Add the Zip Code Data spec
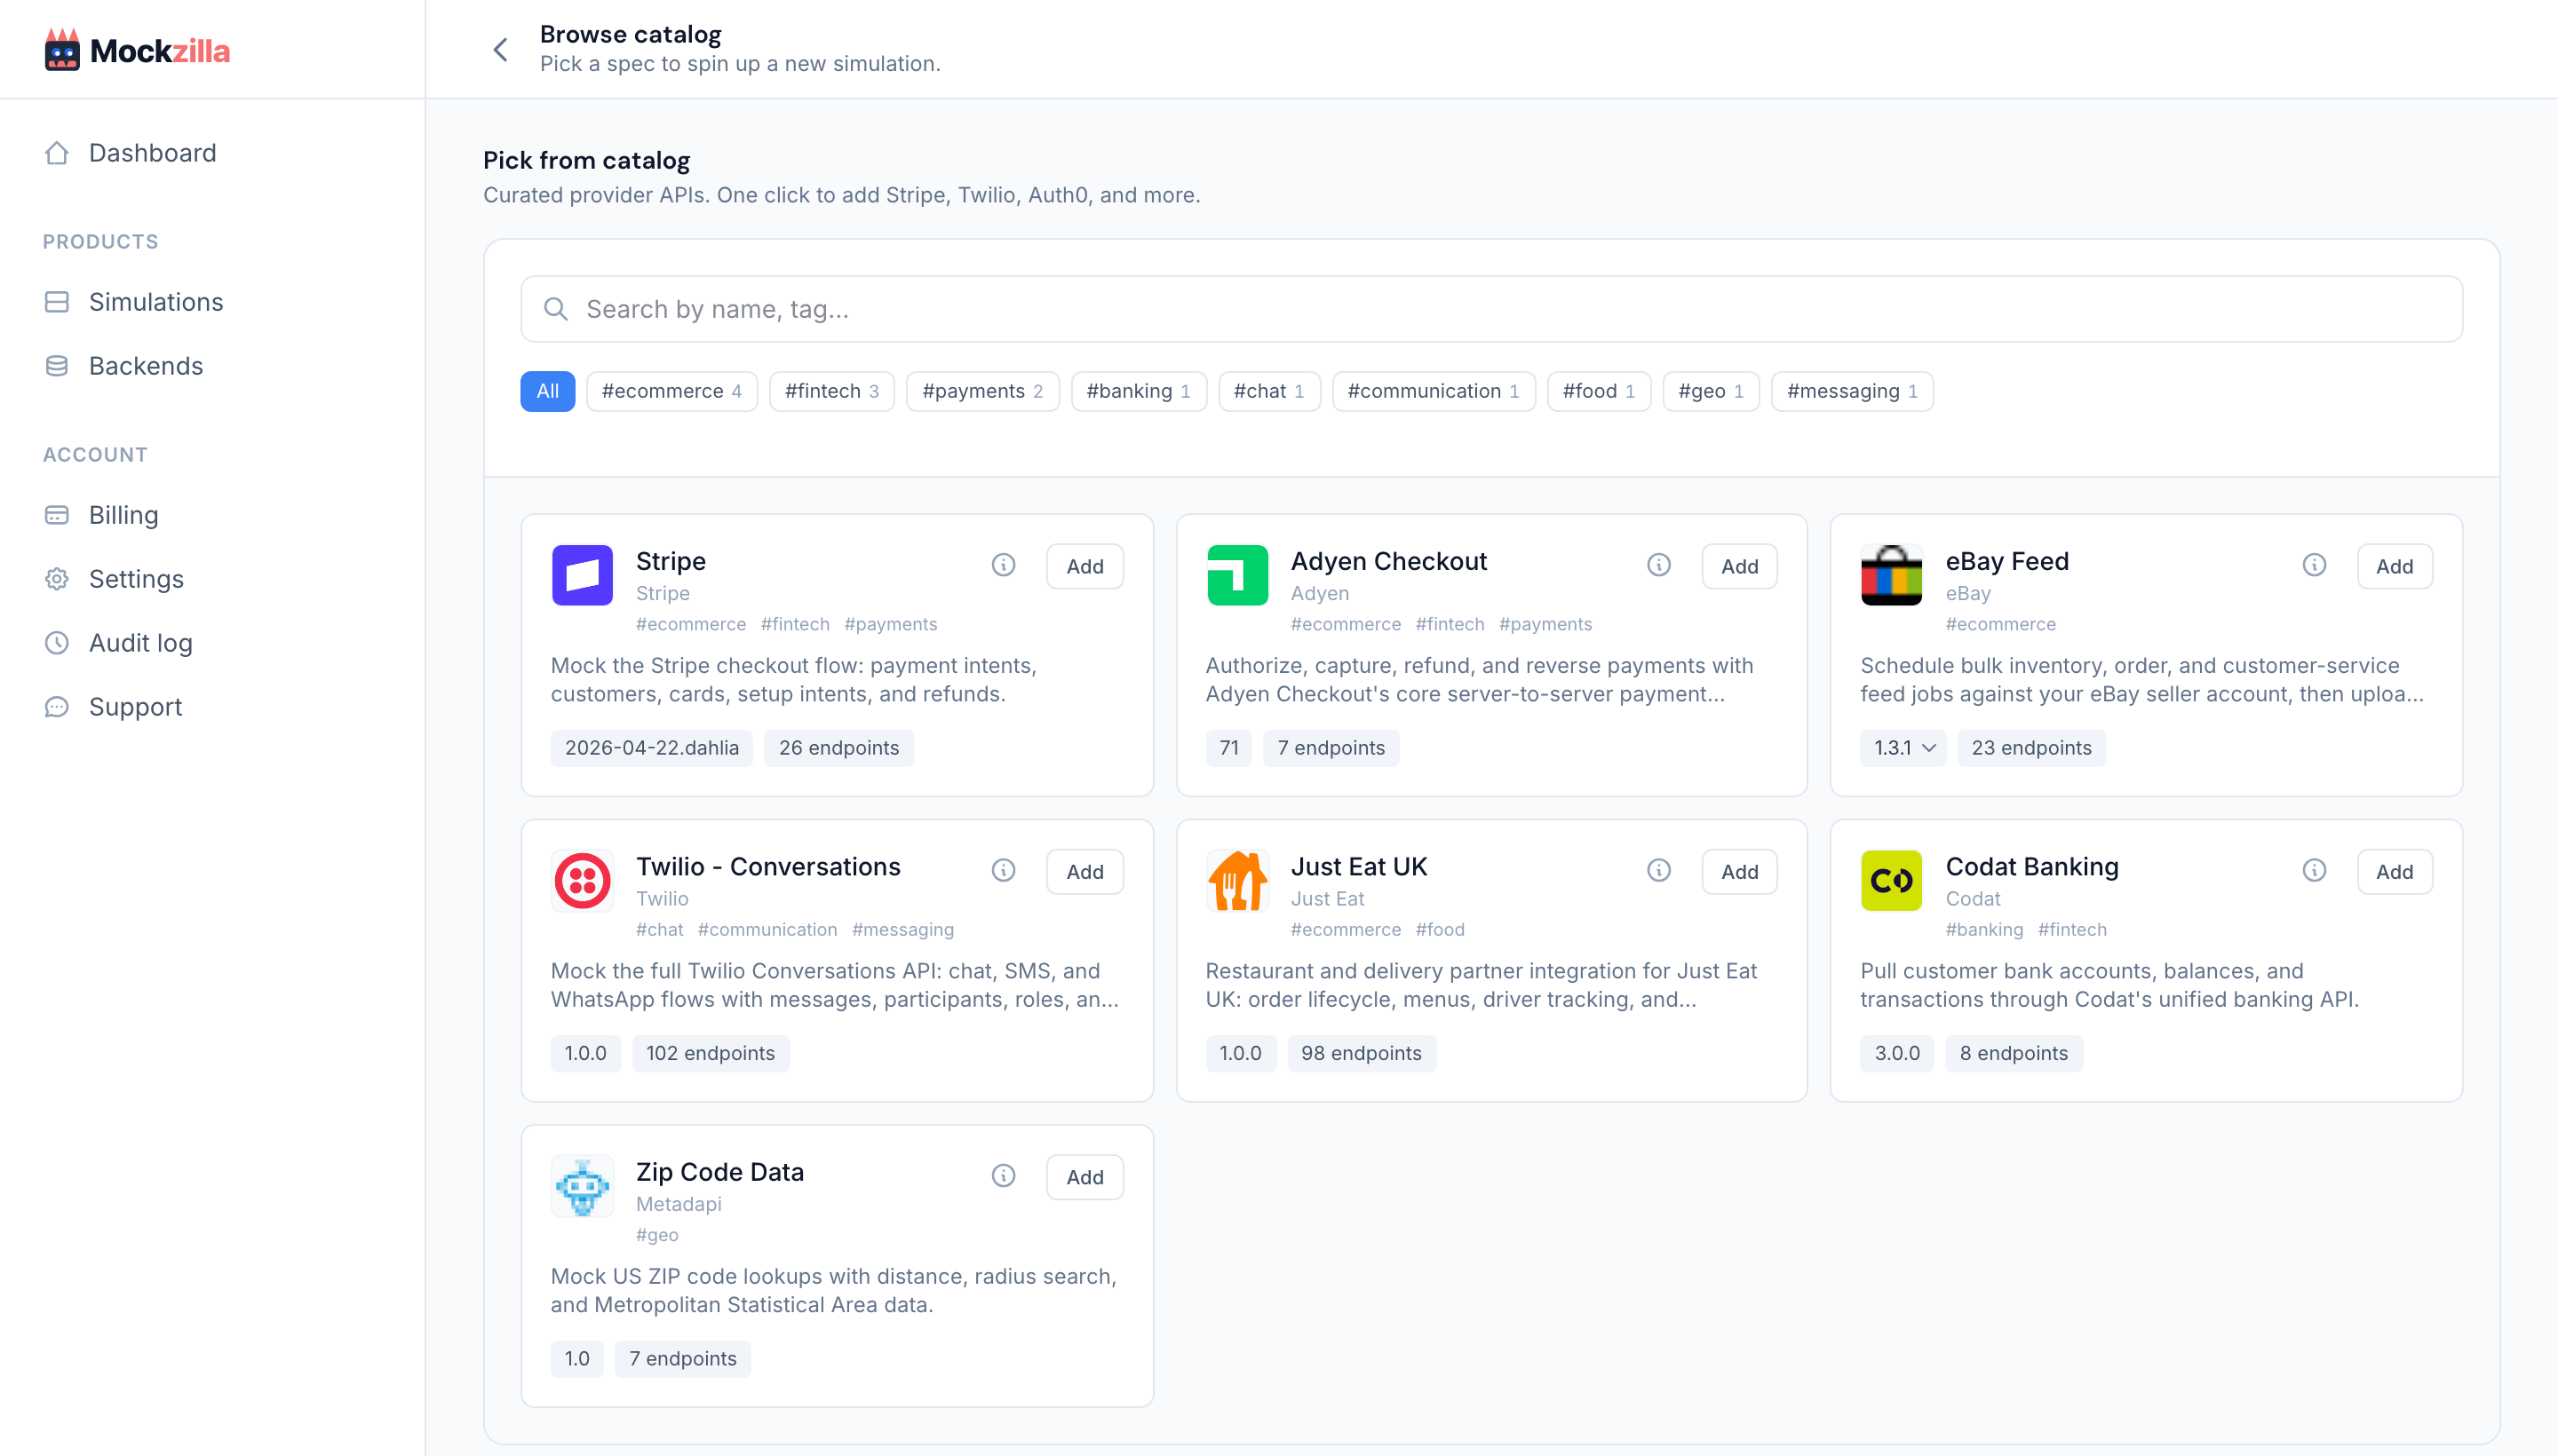 pos(1084,1177)
